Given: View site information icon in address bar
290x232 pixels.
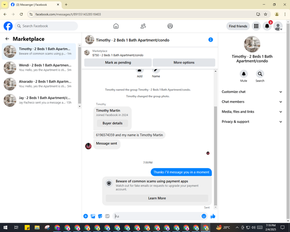Looking at the screenshot, I should click(31, 14).
